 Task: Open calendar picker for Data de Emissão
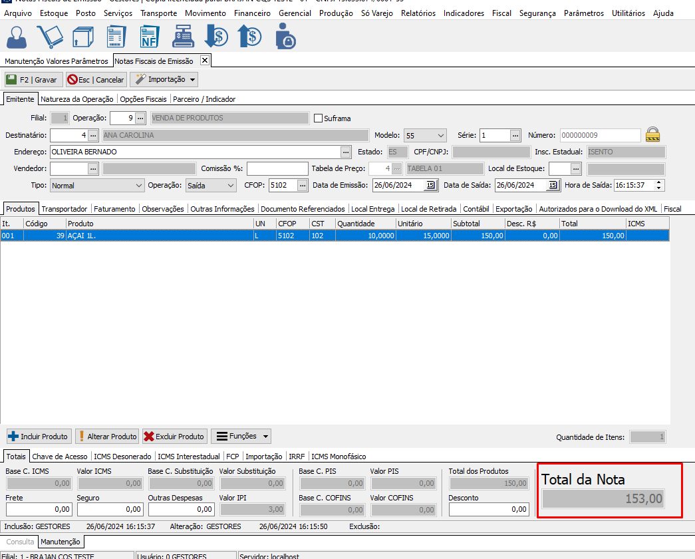point(430,185)
